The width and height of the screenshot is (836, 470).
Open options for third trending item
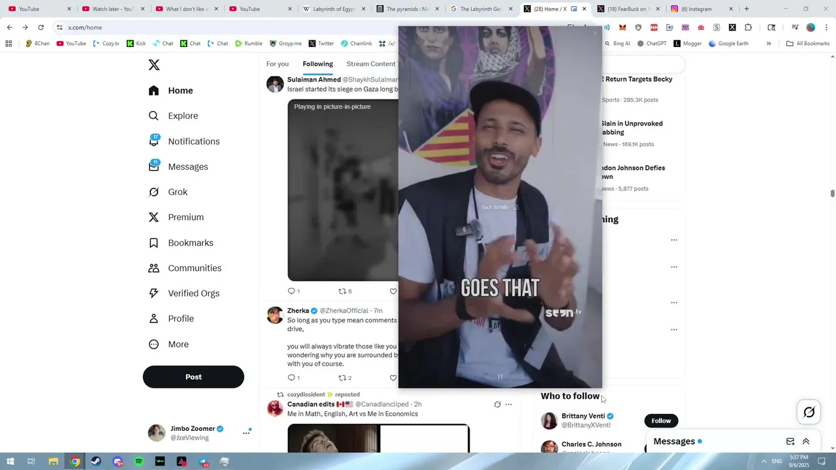[674, 303]
